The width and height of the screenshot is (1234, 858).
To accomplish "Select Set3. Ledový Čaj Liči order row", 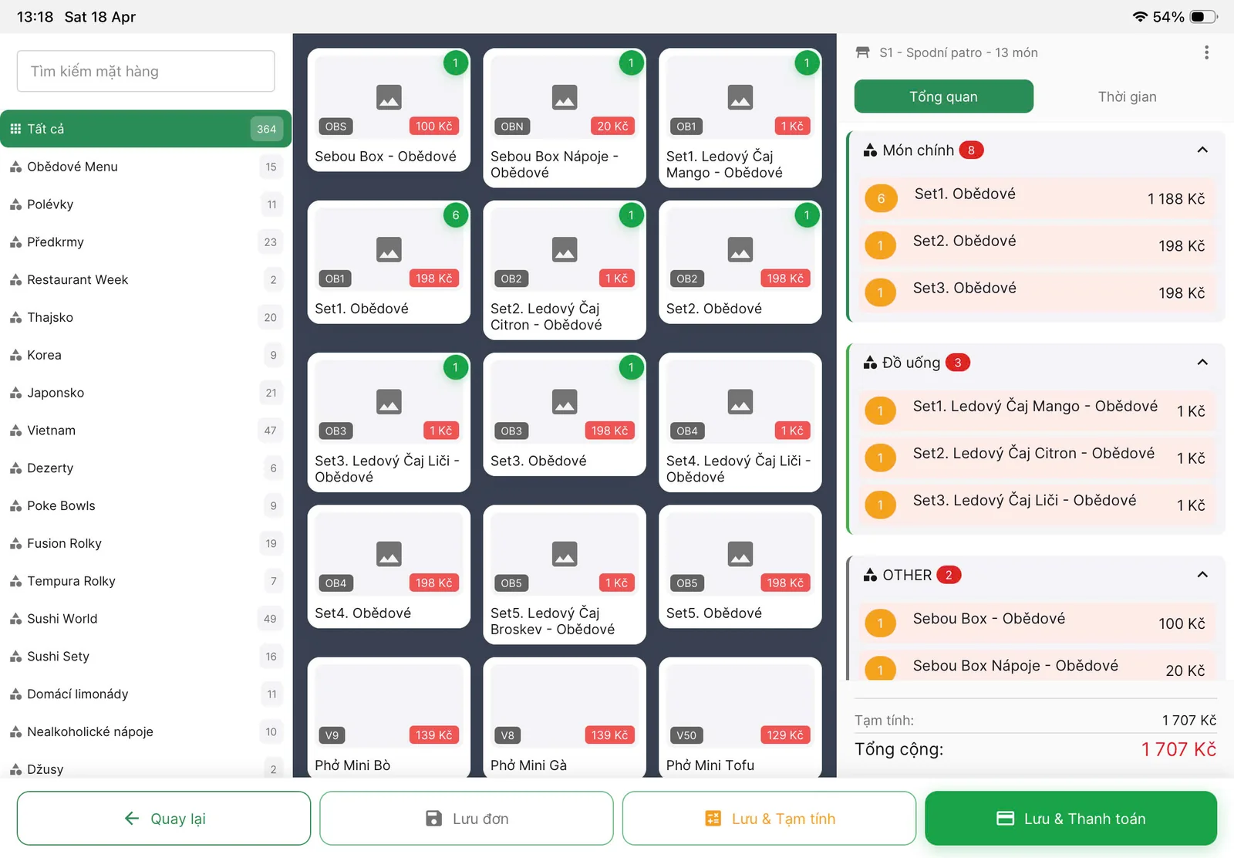I will [1037, 505].
